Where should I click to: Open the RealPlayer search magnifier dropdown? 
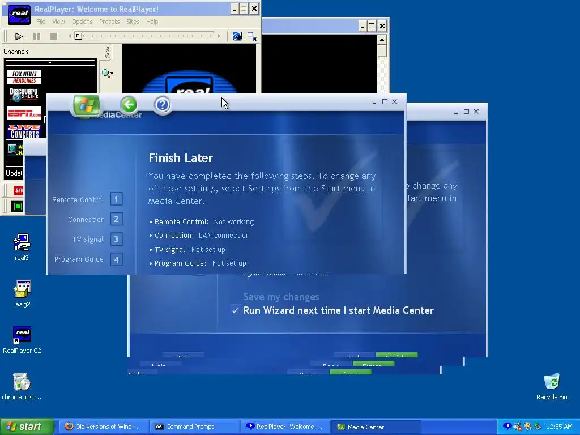107,74
